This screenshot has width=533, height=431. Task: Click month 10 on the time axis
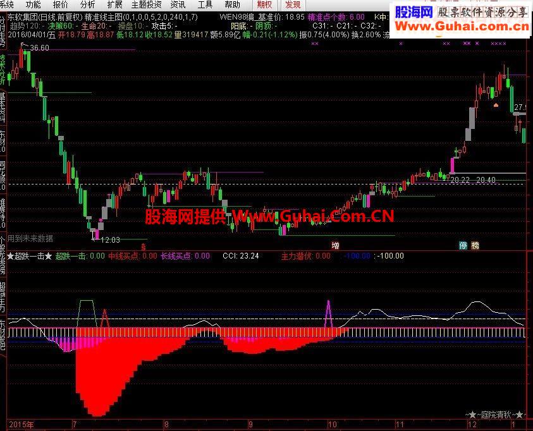333,424
